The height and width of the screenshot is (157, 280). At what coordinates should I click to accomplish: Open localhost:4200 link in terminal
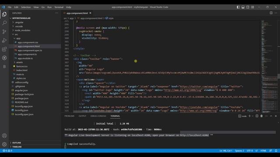[194, 135]
